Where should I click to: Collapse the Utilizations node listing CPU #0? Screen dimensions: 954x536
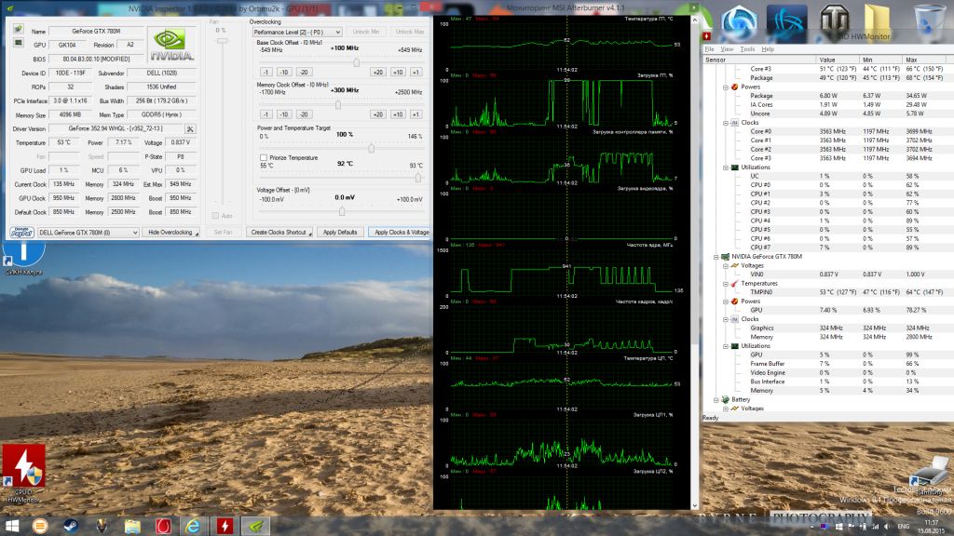click(726, 167)
